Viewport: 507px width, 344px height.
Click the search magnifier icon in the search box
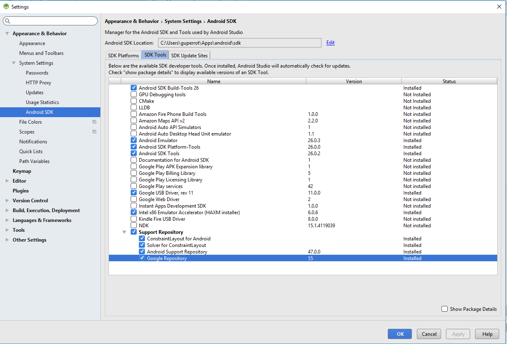8,21
